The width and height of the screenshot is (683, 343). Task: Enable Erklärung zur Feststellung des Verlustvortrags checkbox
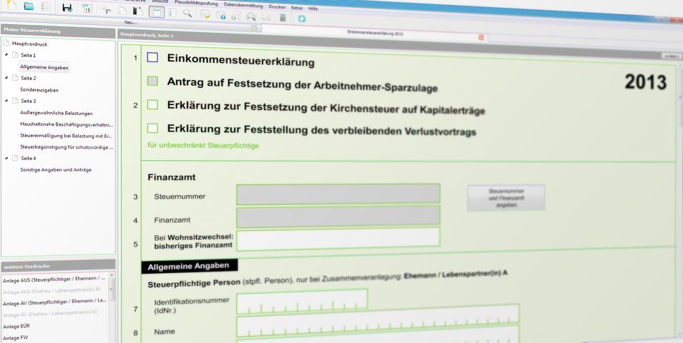[x=152, y=129]
